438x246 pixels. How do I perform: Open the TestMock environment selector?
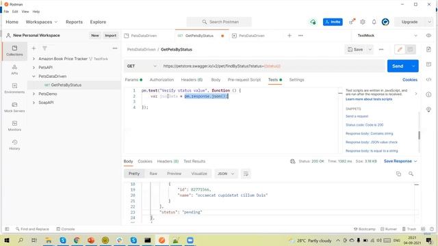[x=387, y=36]
